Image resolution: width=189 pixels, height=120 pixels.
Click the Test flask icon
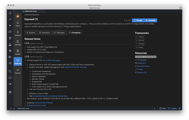(x=10, y=44)
